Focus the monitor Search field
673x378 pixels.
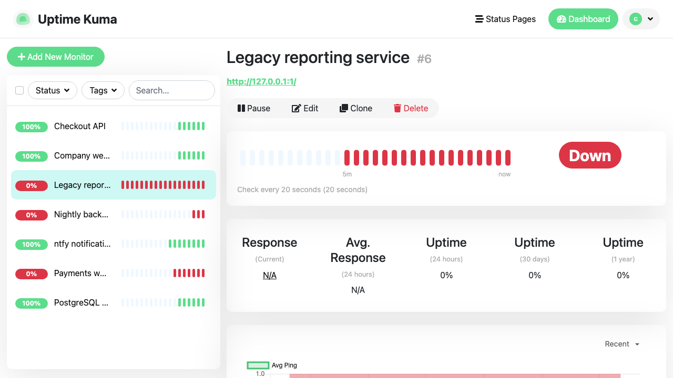pyautogui.click(x=172, y=90)
